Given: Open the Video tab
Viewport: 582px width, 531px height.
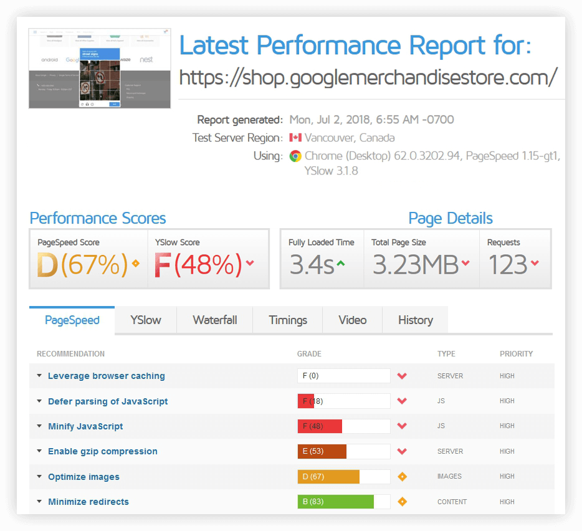Looking at the screenshot, I should click(x=353, y=320).
